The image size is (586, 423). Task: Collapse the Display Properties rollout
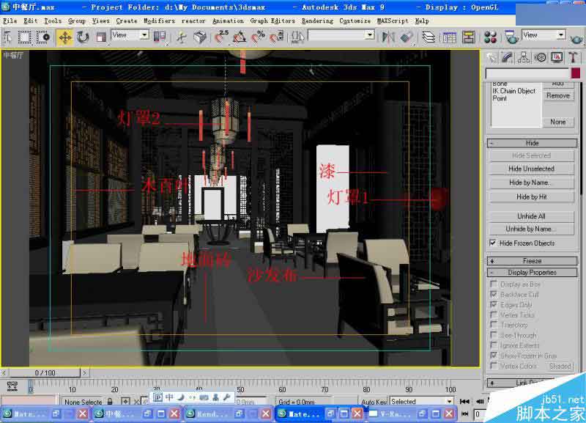coord(531,272)
